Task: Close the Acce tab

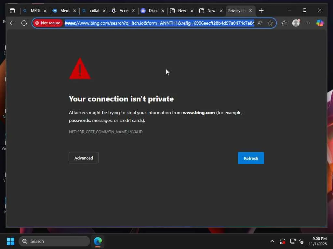Action: pos(133,11)
